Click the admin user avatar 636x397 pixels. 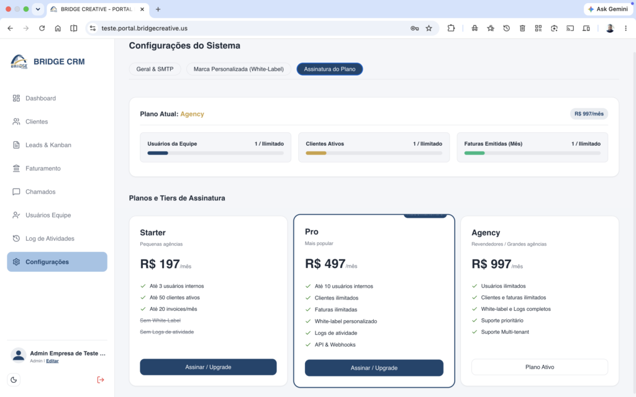coord(18,355)
